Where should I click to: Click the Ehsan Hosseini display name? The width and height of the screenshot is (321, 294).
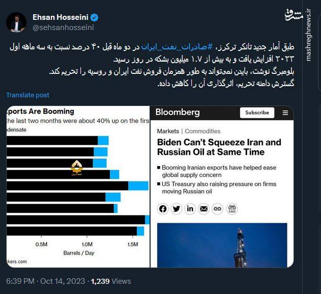61,17
